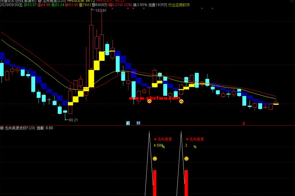
Task: Click the turnover rate 换3.95%
Action: (x=140, y=5)
